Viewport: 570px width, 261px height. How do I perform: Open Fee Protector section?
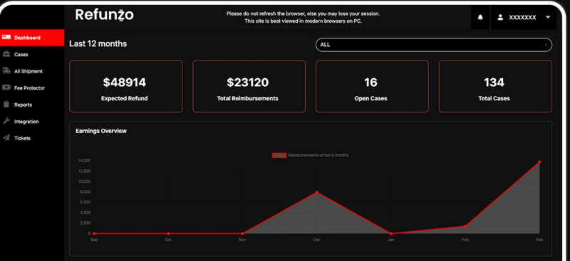tap(32, 88)
